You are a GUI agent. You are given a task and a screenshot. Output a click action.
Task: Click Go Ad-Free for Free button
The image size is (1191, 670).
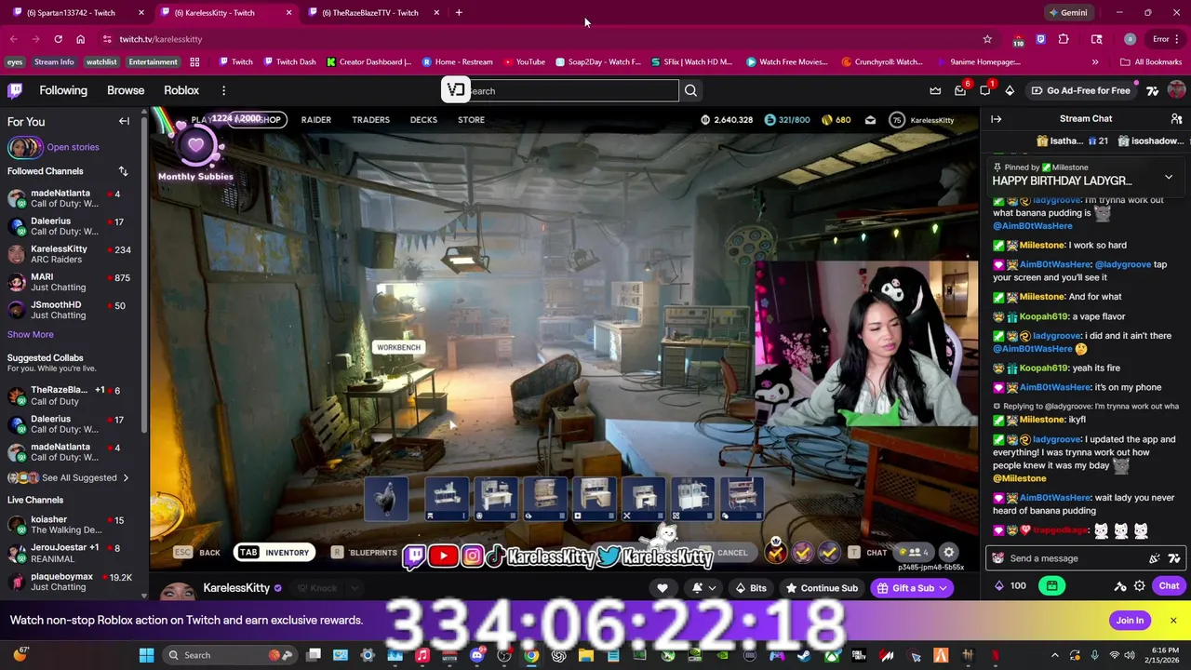[x=1079, y=90]
